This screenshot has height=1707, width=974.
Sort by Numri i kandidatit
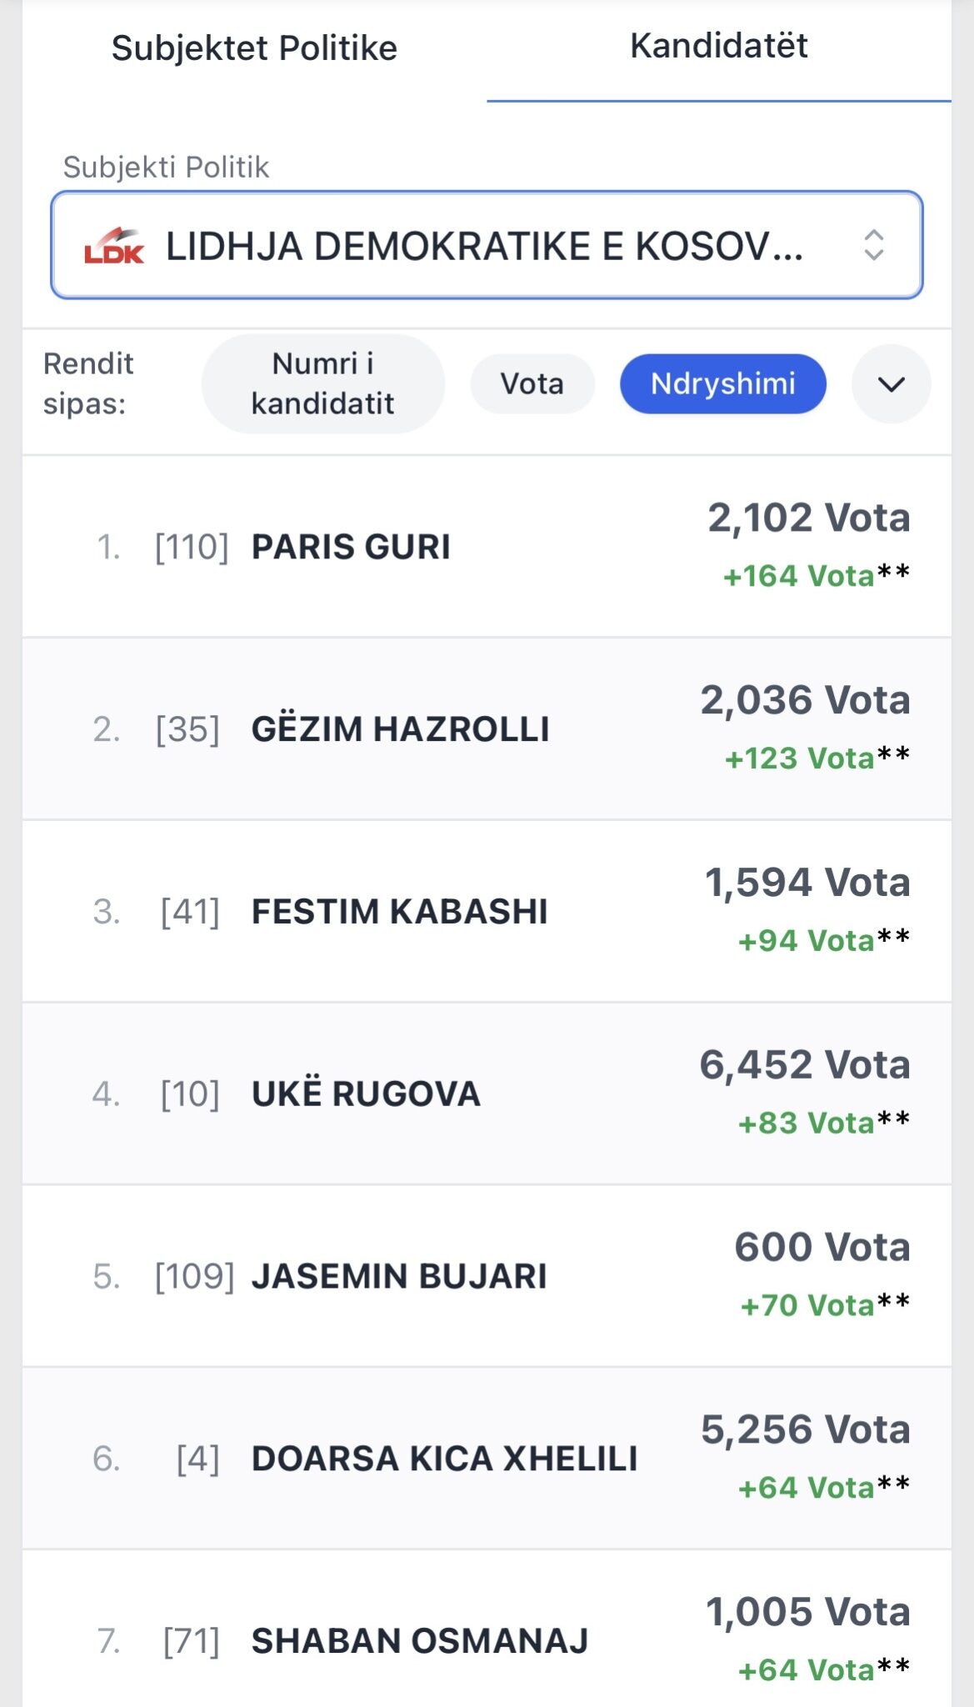pyautogui.click(x=322, y=383)
